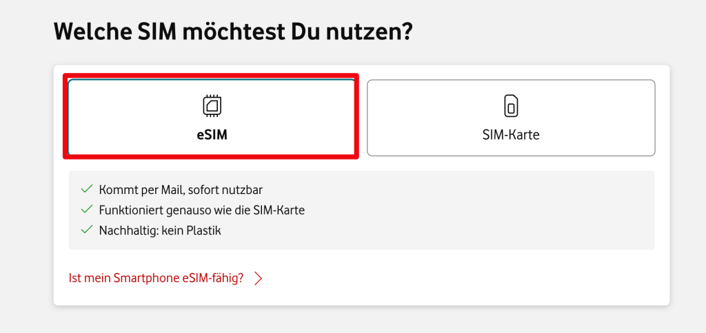Click "Funktioniert genauso wie die SIM-Karte" text
The height and width of the screenshot is (333, 706).
201,210
